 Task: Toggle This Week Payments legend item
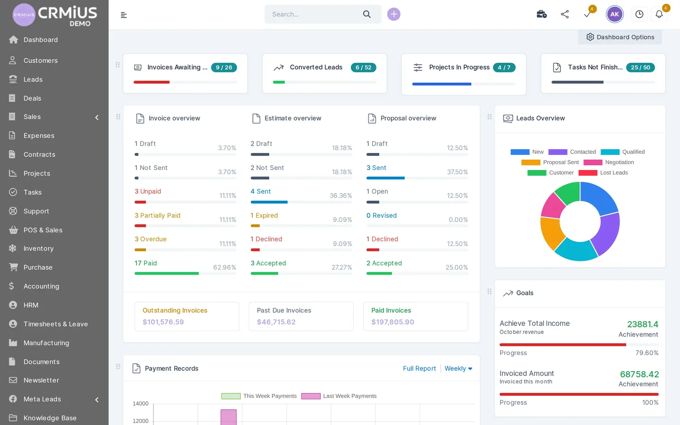[x=259, y=396]
